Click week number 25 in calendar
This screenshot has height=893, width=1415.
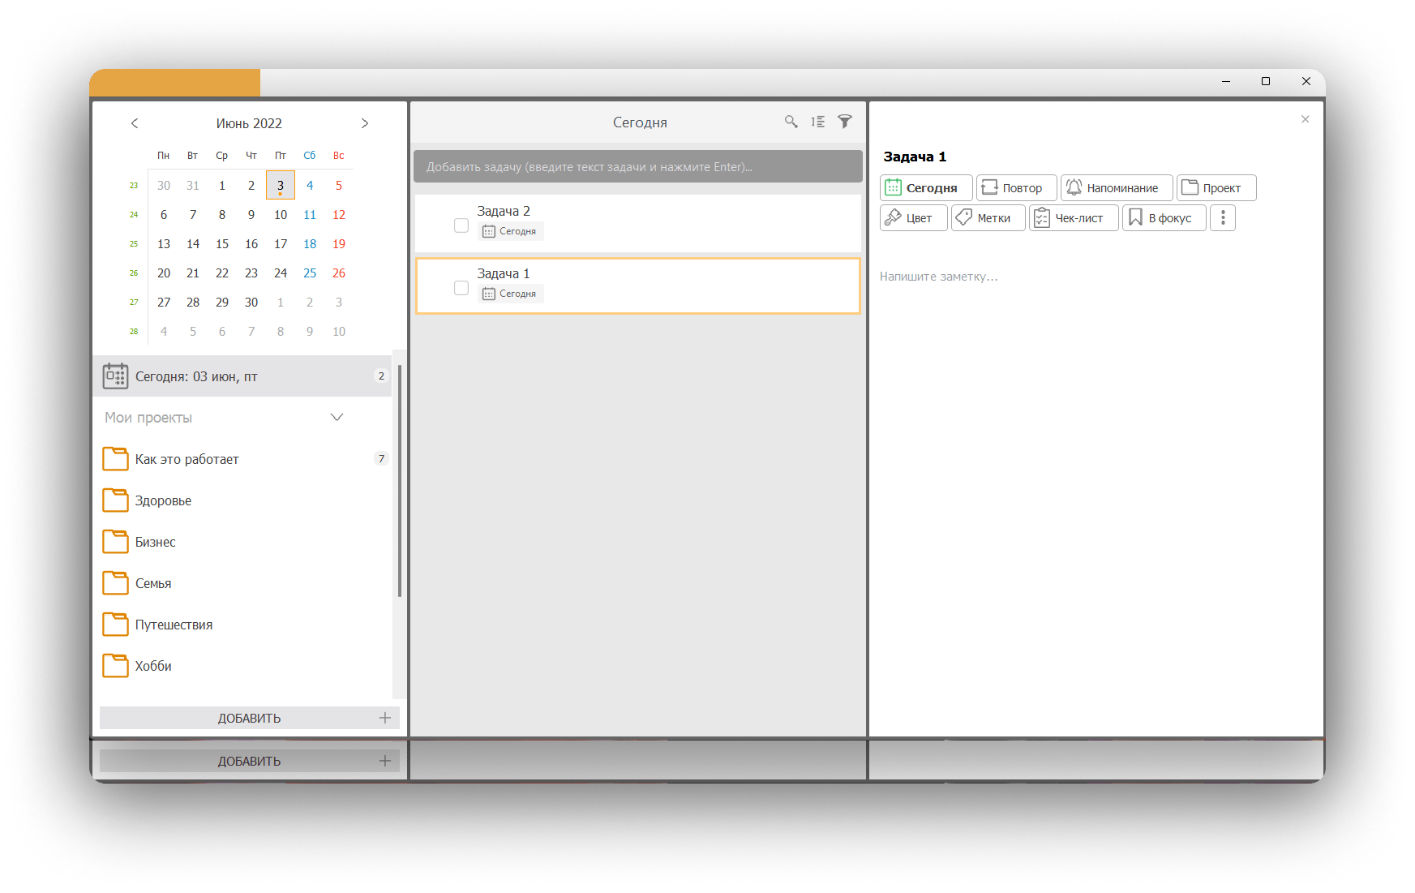point(134,244)
